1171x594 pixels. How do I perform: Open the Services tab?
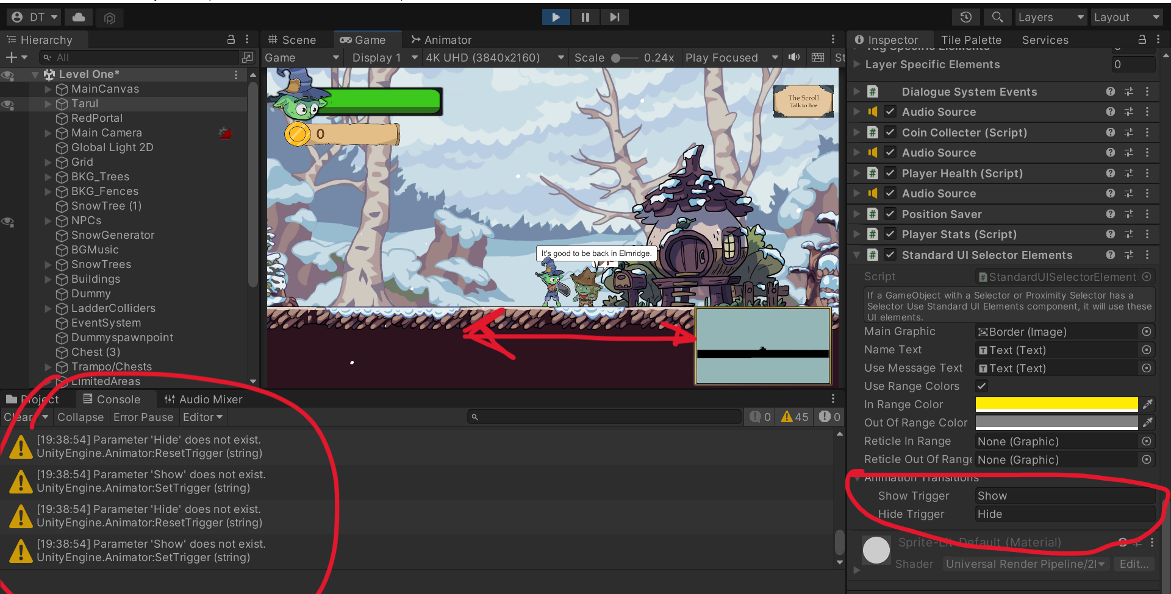(1045, 40)
